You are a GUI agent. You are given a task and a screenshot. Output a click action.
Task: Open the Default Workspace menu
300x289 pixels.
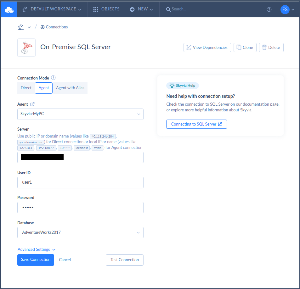52,9
